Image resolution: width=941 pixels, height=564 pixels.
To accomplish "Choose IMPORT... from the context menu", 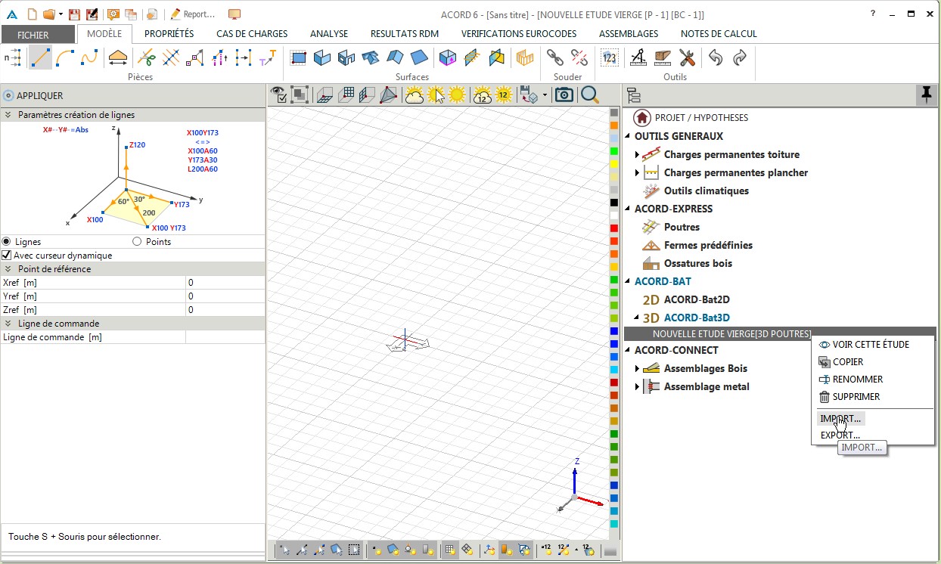I will (840, 418).
